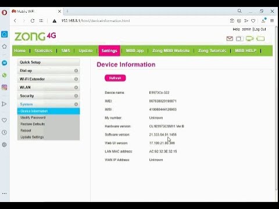Click the Zong 4G logo
Screen dimensions: 279x209
click(35, 37)
